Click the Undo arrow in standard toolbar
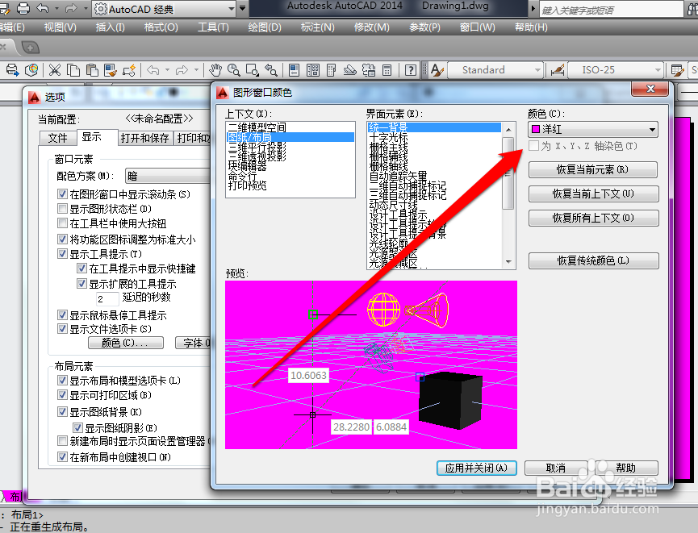The image size is (698, 533). [153, 70]
